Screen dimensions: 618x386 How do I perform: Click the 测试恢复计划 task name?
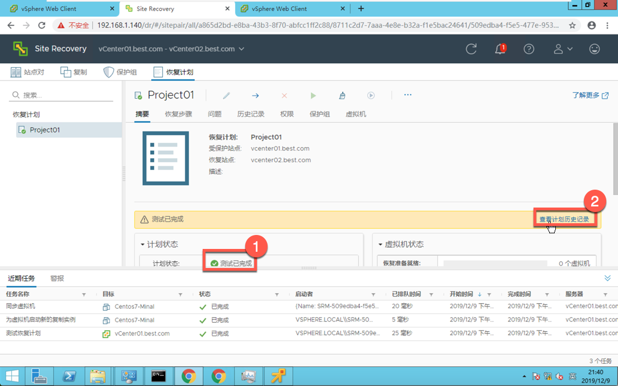click(x=24, y=333)
